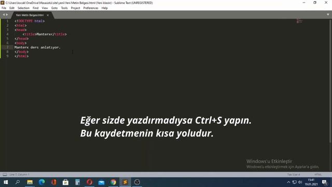
Task: Switch to Sublime Text taskbar icon
Action: pyautogui.click(x=125, y=182)
